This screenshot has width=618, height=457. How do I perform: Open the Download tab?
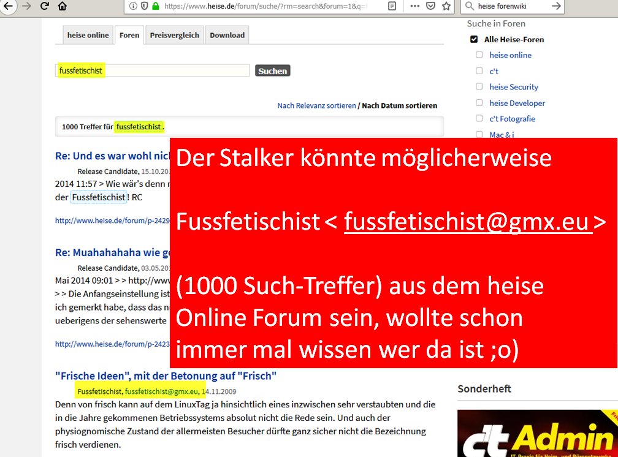pos(227,35)
